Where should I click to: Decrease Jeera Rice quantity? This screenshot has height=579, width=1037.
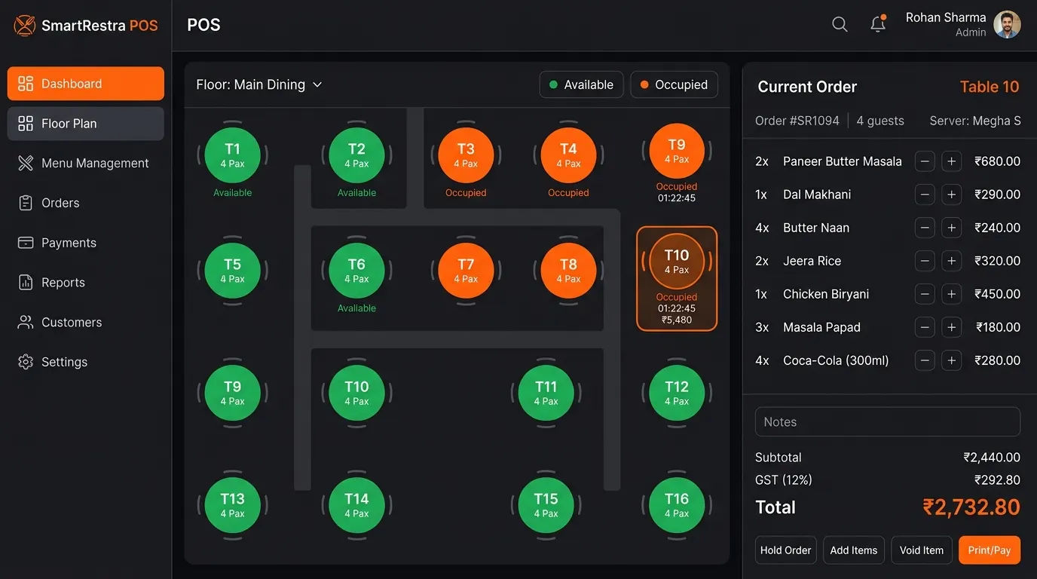pos(925,261)
